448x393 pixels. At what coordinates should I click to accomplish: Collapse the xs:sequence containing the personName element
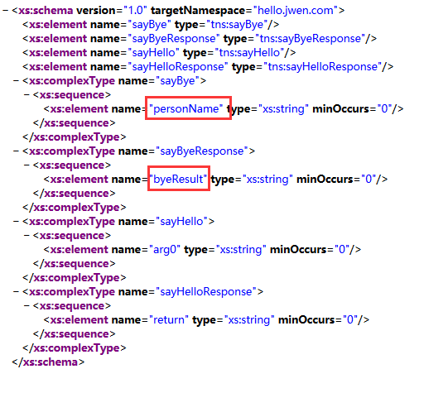click(x=26, y=95)
